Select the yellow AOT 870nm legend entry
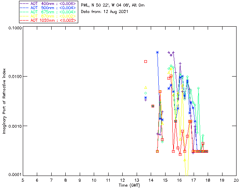This screenshot has height=195, width=243. tap(48, 16)
